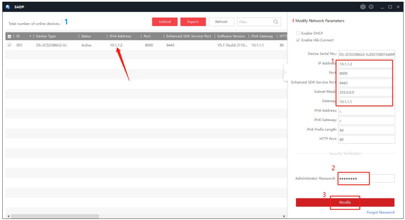The width and height of the screenshot is (405, 220).
Task: Deselect device 001 row checkbox
Action: click(x=9, y=45)
